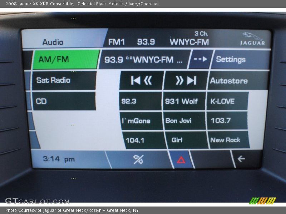Screen dimensions: 286x214
Task: Tap the seek next track button
Action: (x=186, y=81)
